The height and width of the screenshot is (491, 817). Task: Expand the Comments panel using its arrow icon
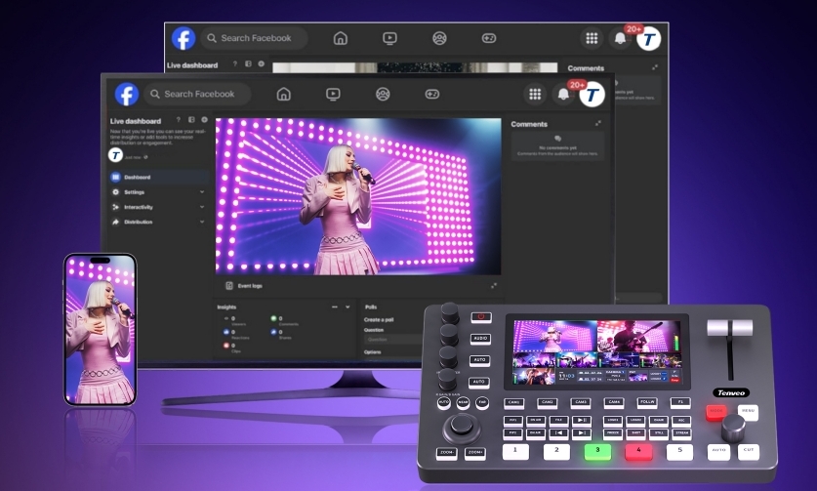click(597, 124)
